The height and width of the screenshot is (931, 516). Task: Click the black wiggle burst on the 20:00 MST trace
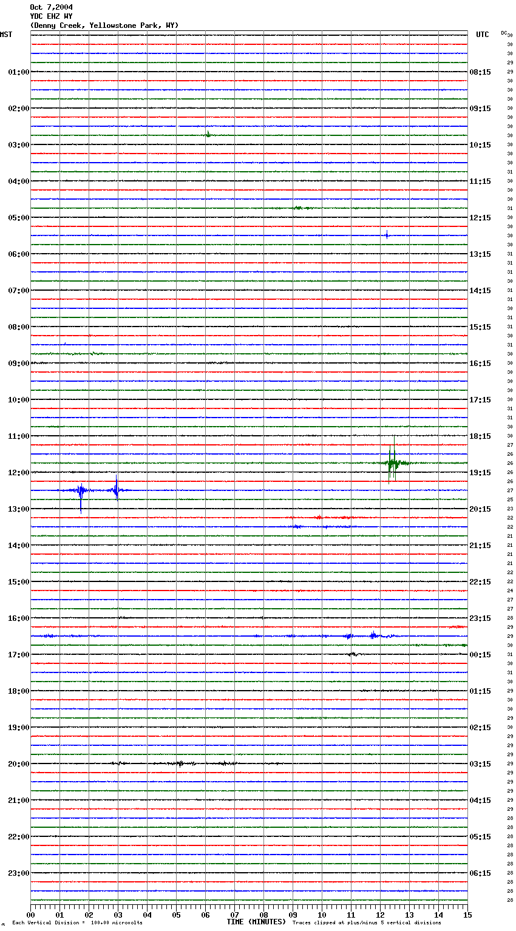179,763
